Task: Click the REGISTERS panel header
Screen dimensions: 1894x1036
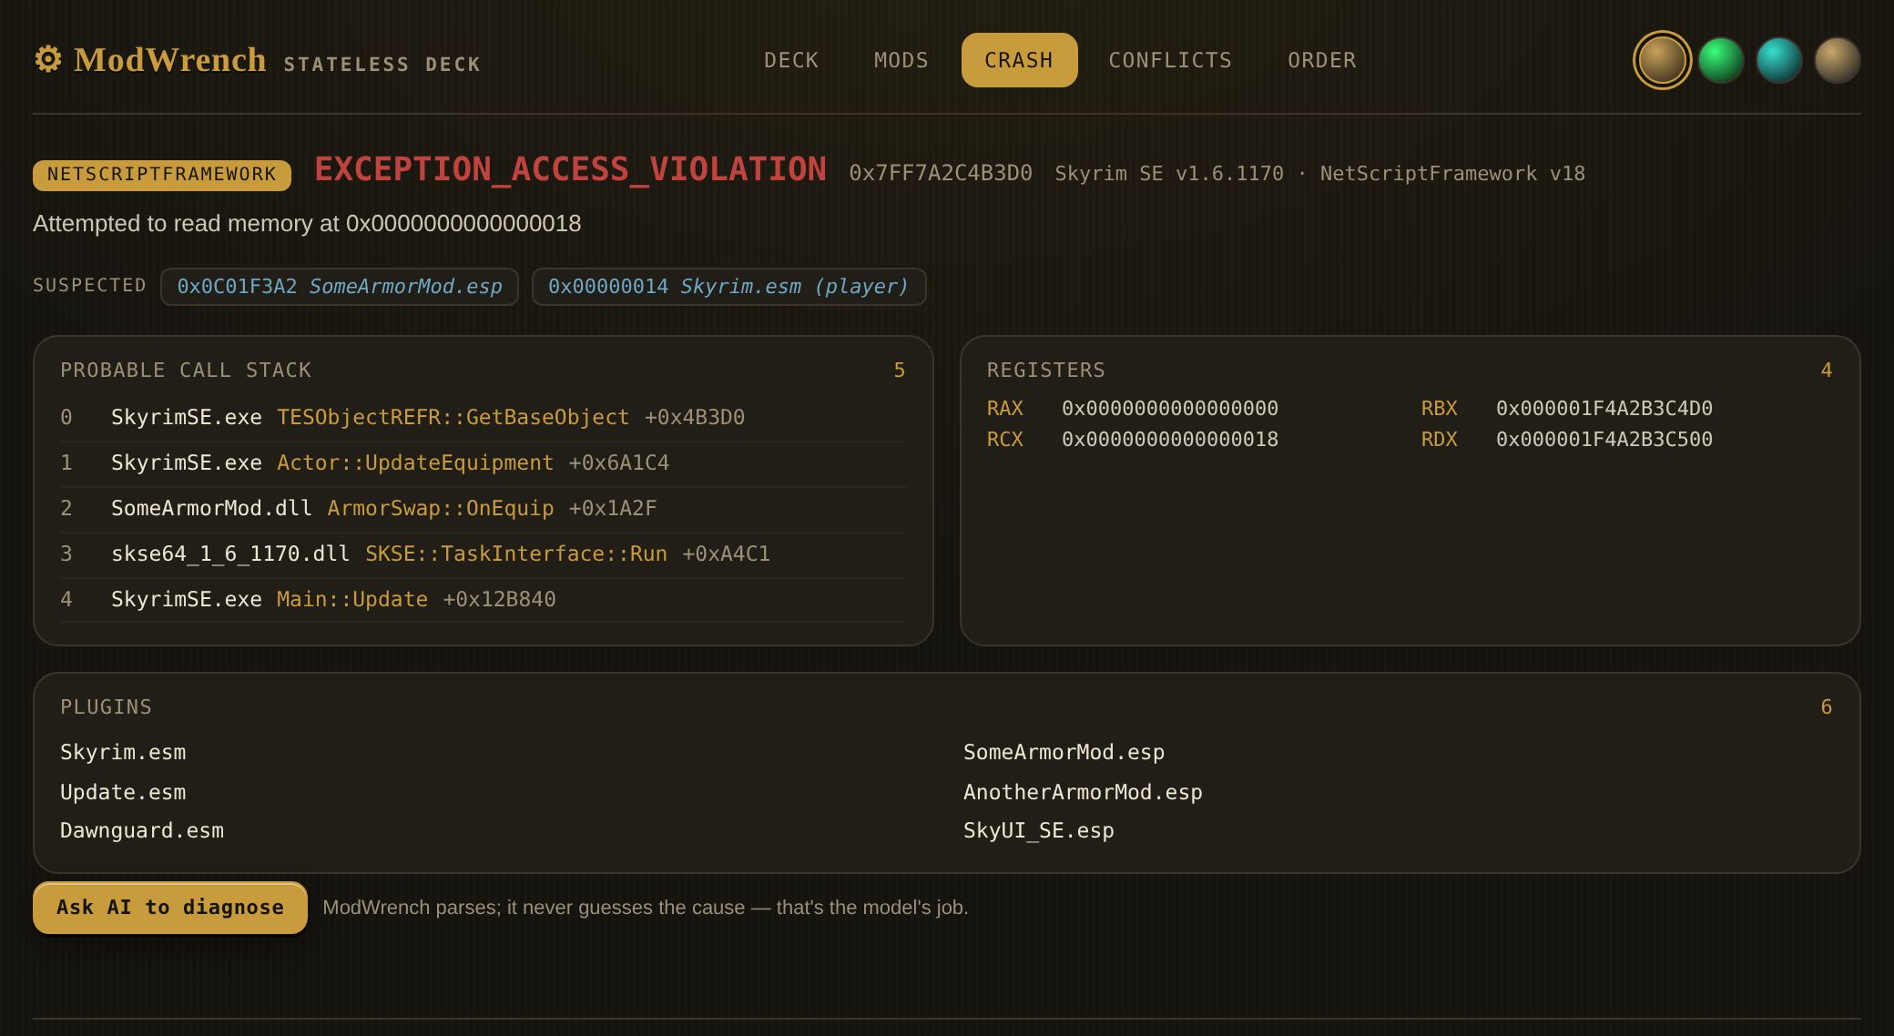Action: point(1046,370)
